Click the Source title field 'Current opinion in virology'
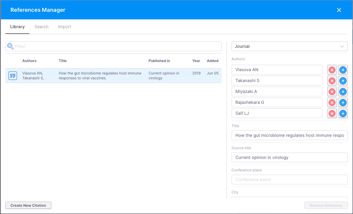 [x=290, y=157]
